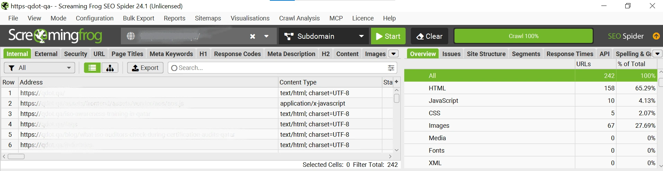
Task: Switch to the Meta Keywords tab
Action: coord(171,54)
